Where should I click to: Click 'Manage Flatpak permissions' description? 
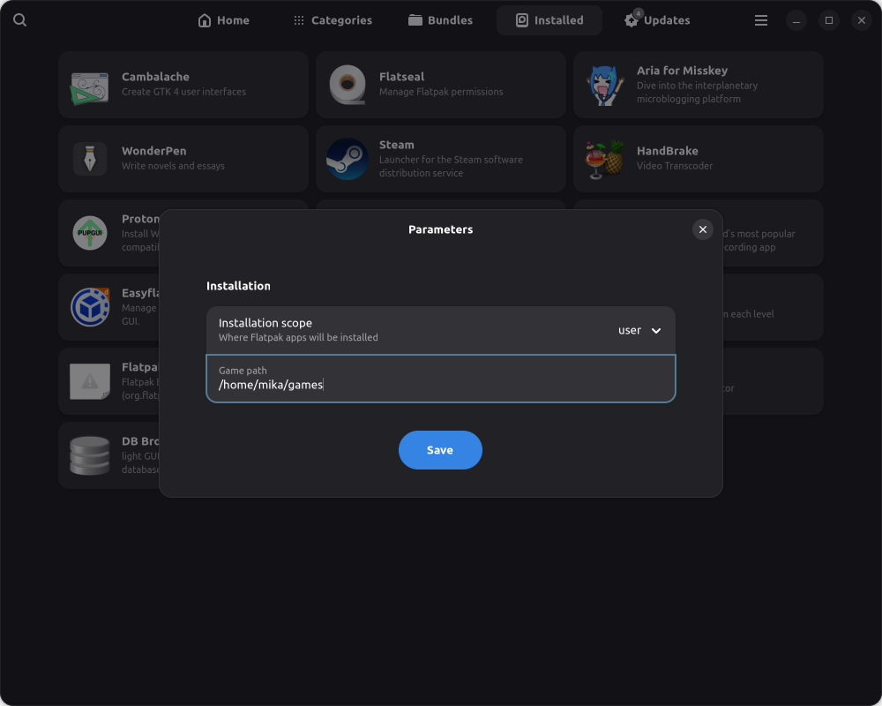tap(441, 92)
